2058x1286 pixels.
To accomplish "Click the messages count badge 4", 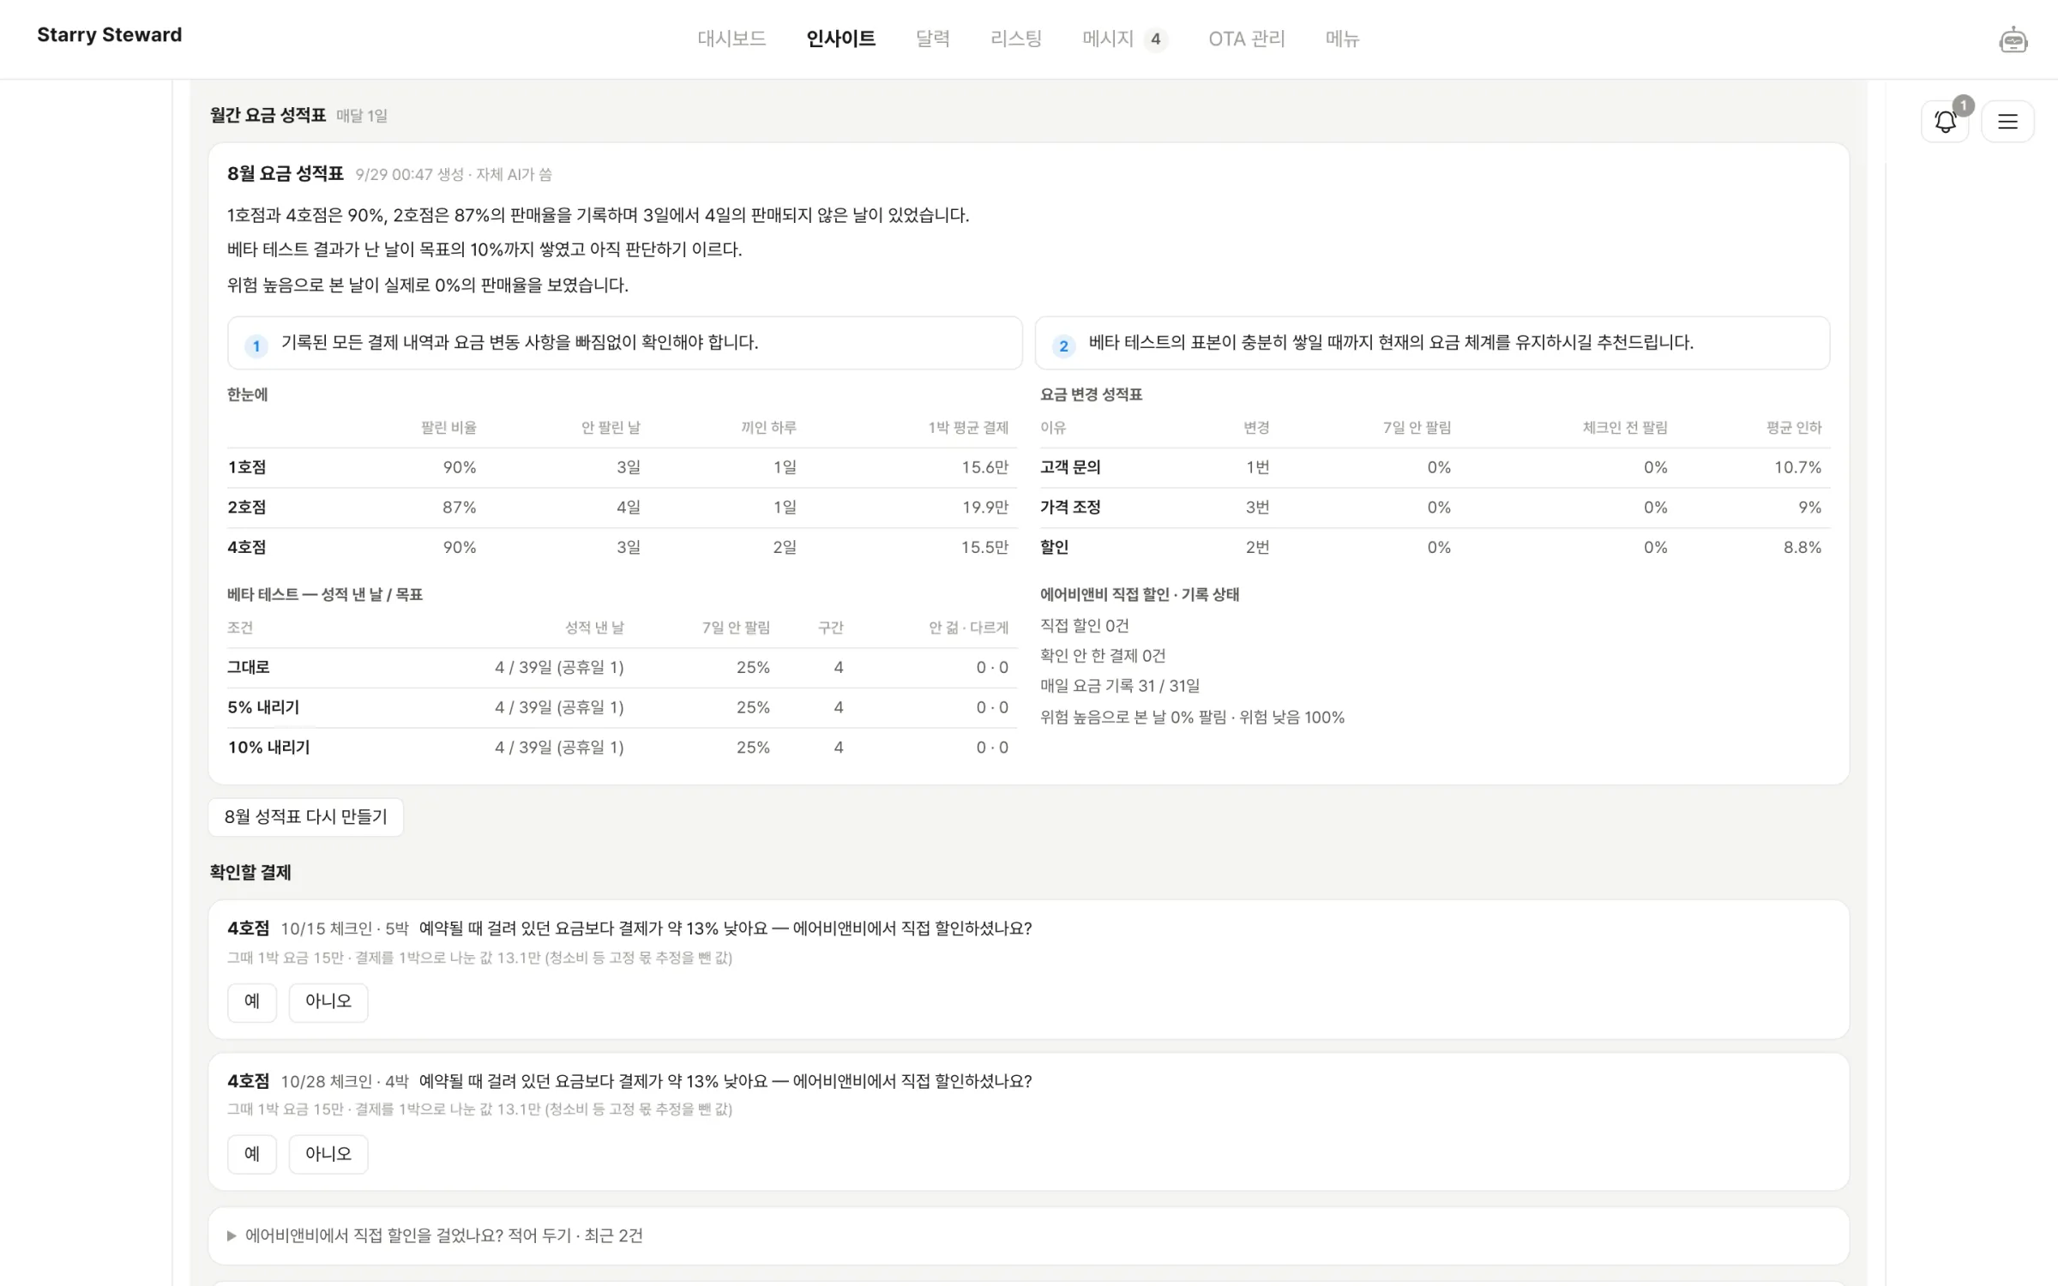I will (x=1155, y=39).
